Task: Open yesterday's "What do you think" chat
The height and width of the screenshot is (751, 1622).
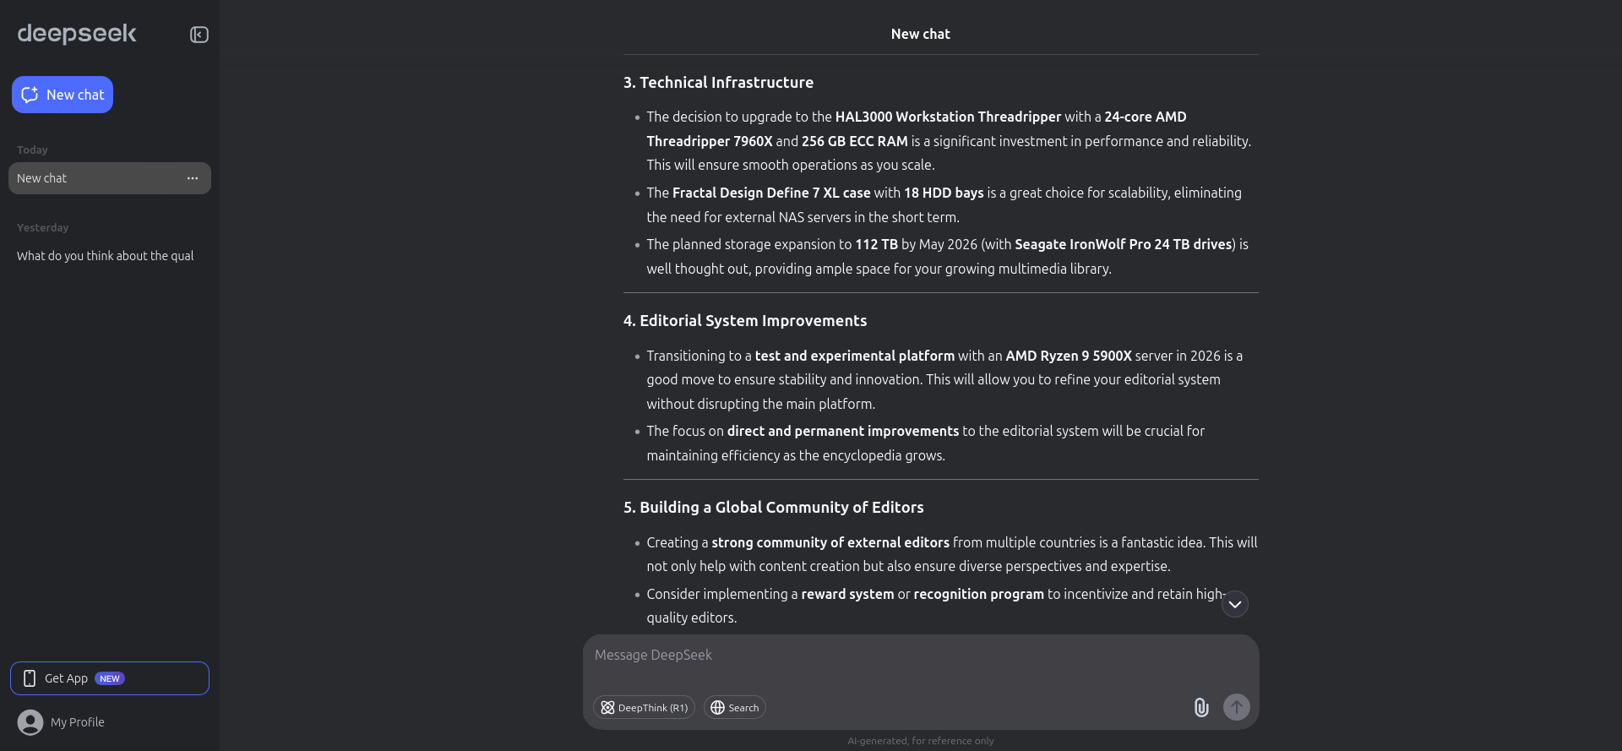Action: tap(106, 256)
